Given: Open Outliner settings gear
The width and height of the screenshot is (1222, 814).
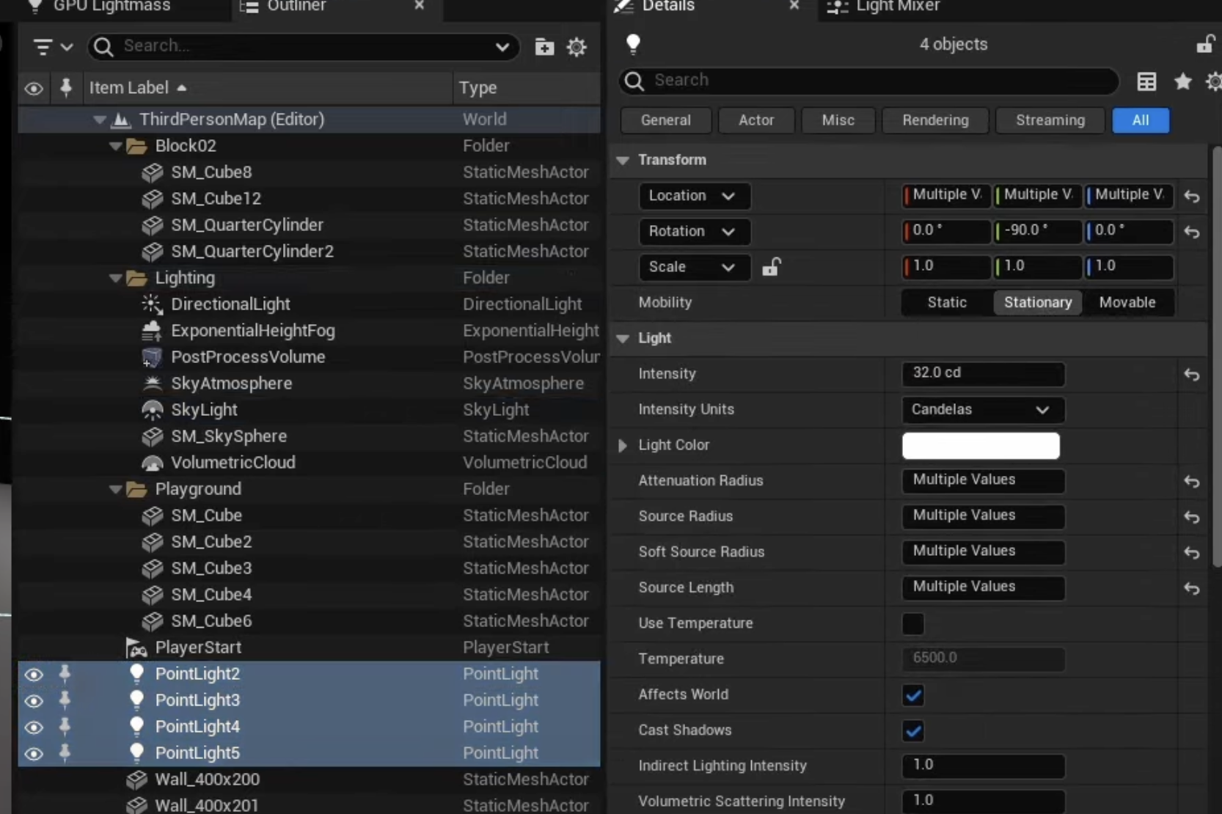Looking at the screenshot, I should (577, 47).
